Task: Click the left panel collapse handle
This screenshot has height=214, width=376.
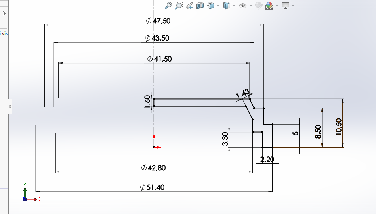Action: 10,106
